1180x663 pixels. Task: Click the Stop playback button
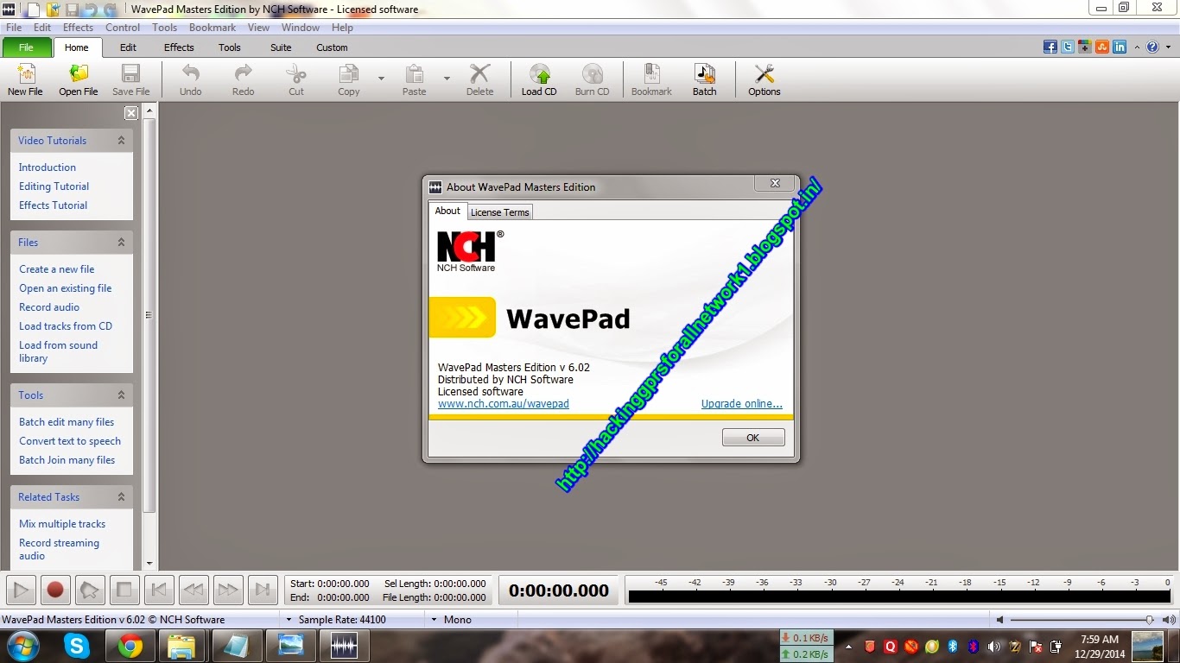pos(124,590)
